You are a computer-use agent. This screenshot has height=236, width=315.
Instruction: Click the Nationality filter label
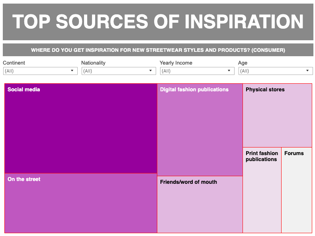click(93, 63)
